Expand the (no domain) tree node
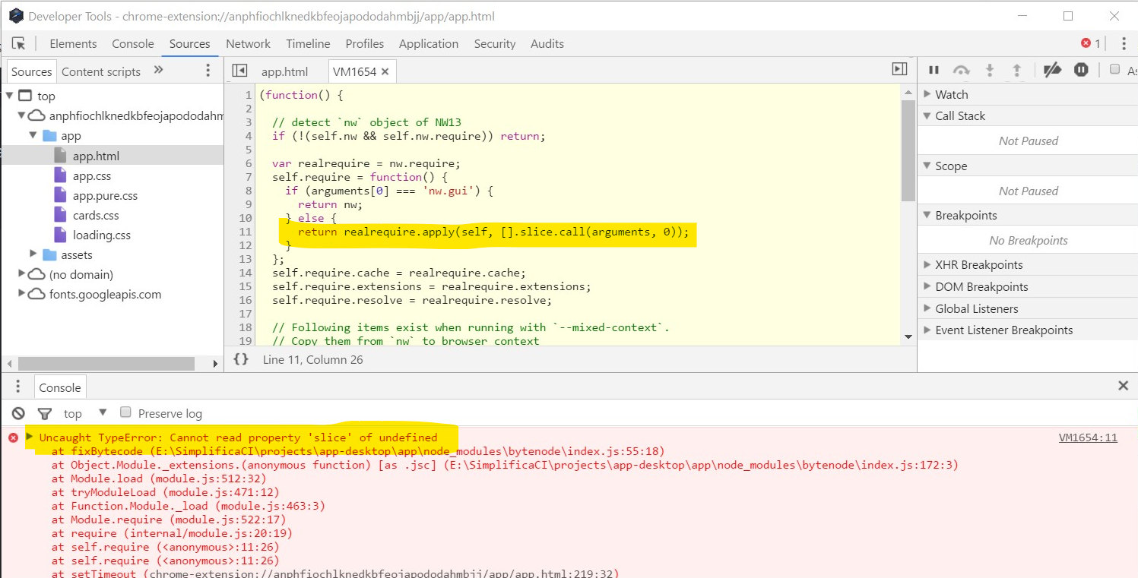 pyautogui.click(x=21, y=274)
